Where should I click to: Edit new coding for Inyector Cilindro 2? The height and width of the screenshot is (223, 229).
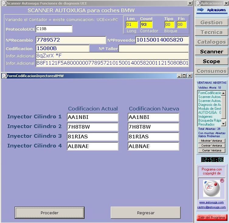click(x=153, y=127)
